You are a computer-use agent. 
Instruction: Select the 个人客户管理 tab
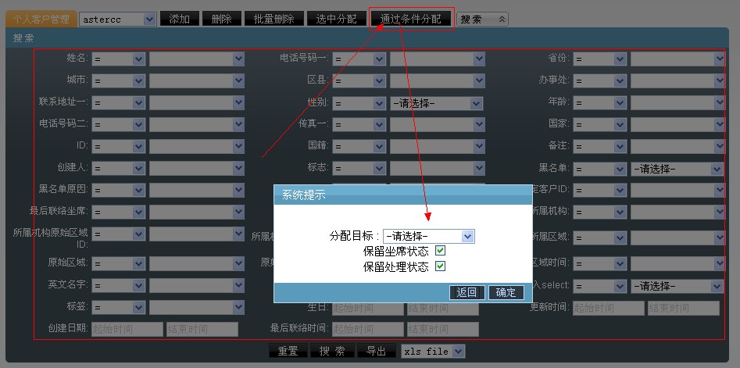40,19
